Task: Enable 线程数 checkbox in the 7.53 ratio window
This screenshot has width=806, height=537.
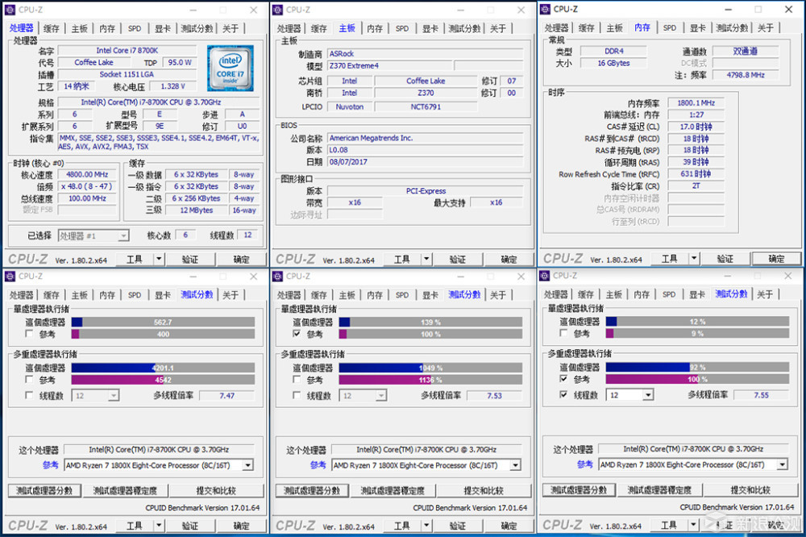Action: click(x=297, y=396)
